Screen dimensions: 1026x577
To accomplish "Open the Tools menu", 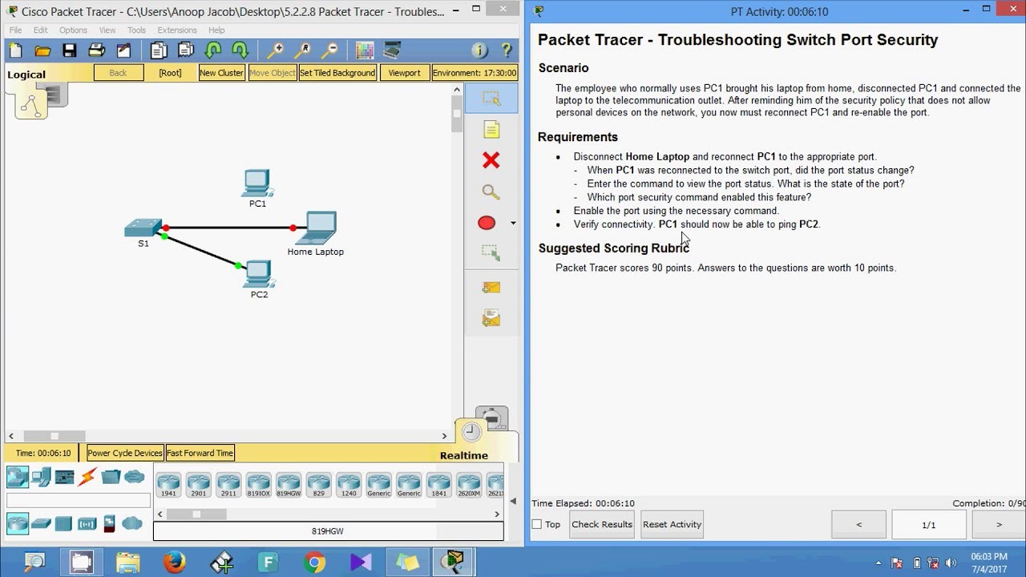I will [136, 30].
